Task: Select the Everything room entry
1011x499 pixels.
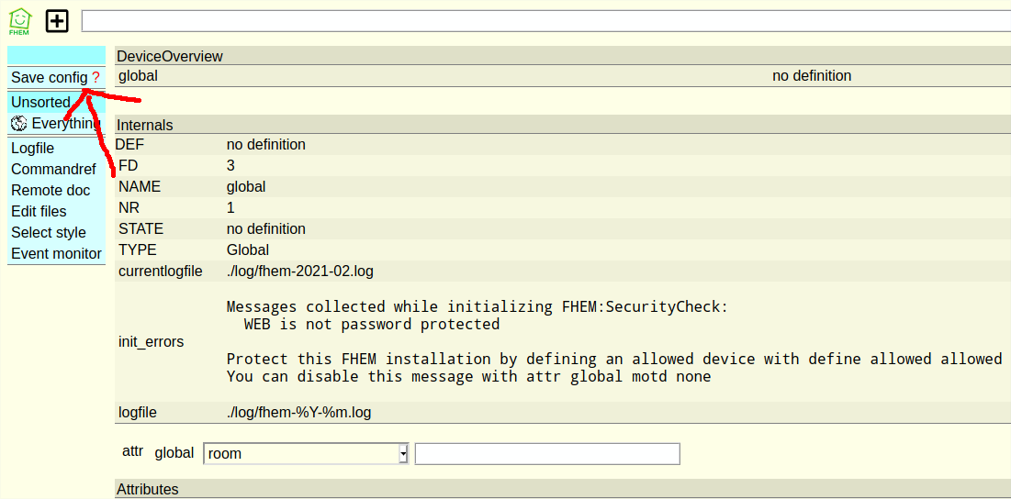Action: click(x=62, y=123)
